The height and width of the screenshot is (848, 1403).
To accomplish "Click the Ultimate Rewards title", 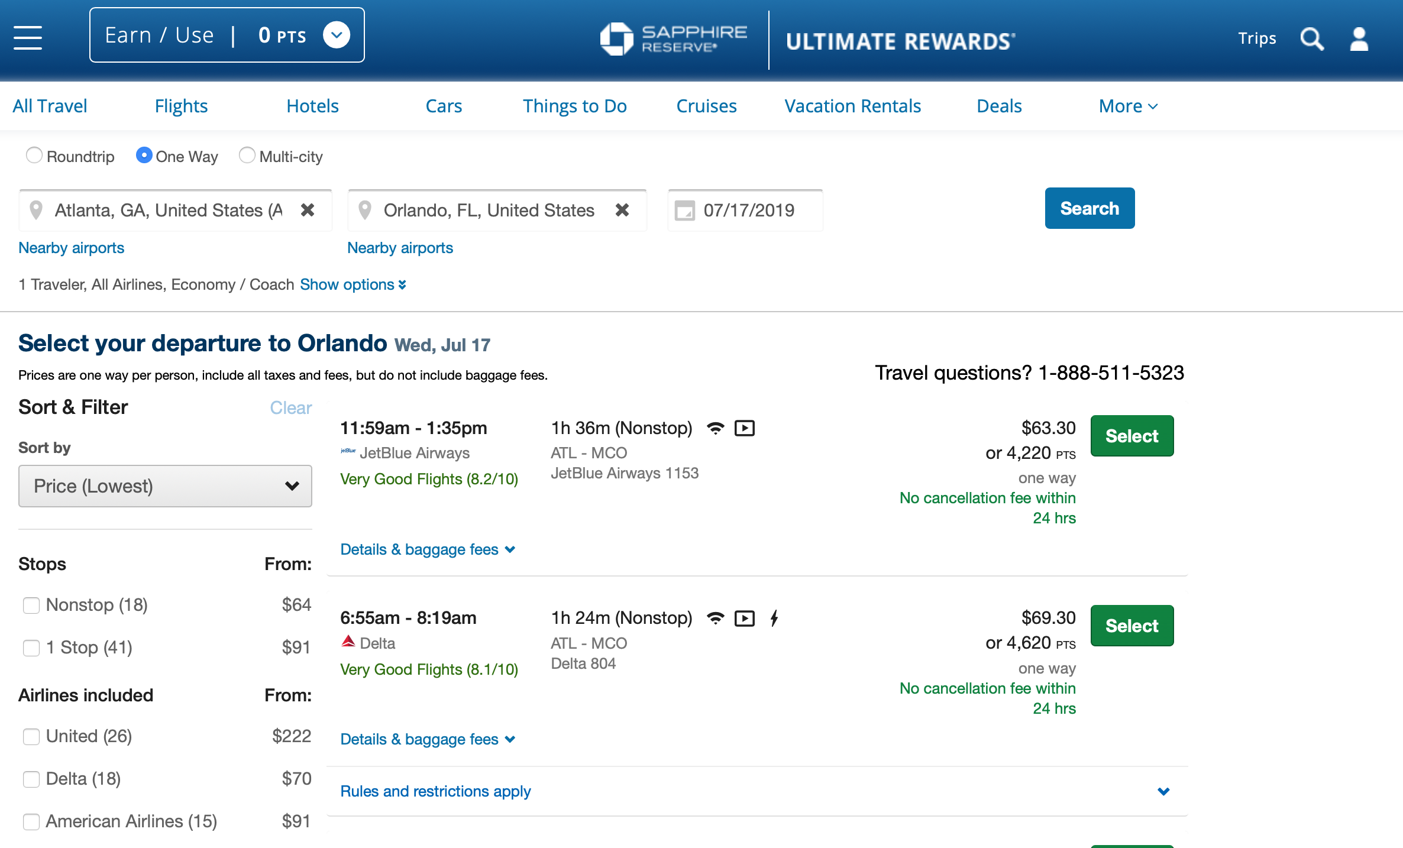I will (x=901, y=41).
